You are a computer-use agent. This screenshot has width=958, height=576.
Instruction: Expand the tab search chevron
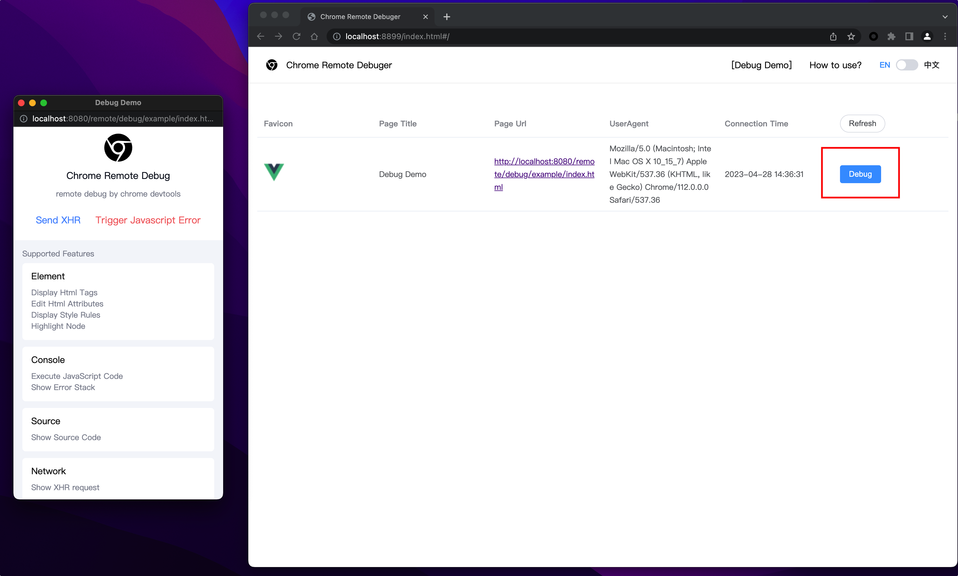pos(945,17)
